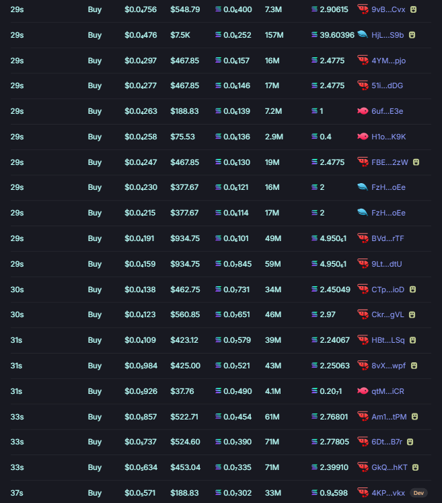
Task: Open wallet address CTp...ioD
Action: pos(388,290)
